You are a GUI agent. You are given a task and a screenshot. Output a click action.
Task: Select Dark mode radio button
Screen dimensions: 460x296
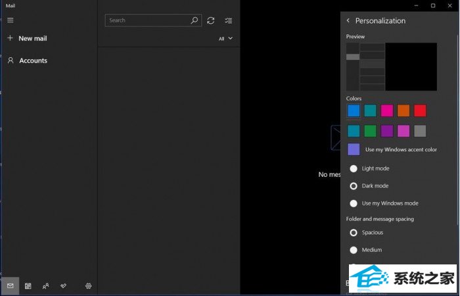[354, 186]
